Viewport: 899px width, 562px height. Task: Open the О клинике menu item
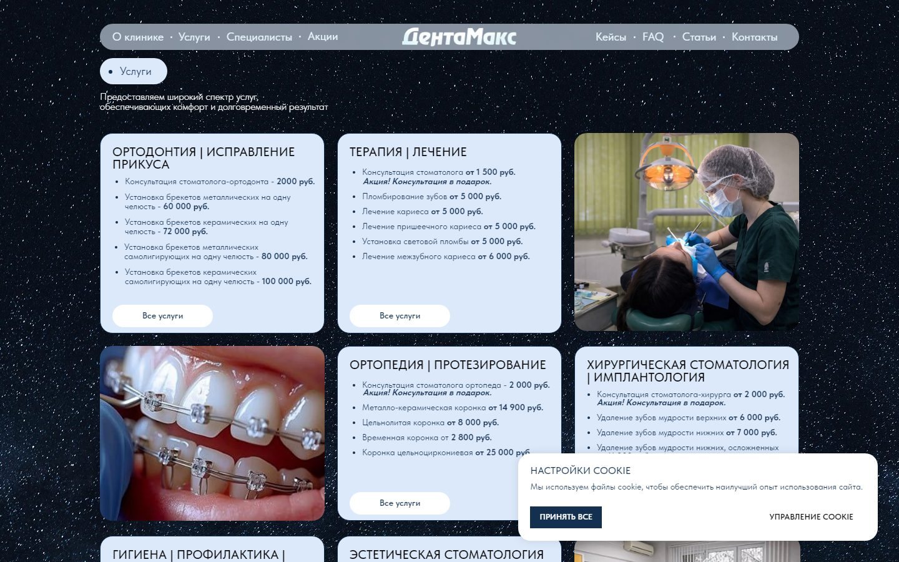click(x=138, y=37)
